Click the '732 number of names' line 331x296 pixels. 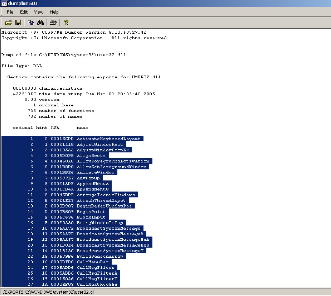(55, 116)
